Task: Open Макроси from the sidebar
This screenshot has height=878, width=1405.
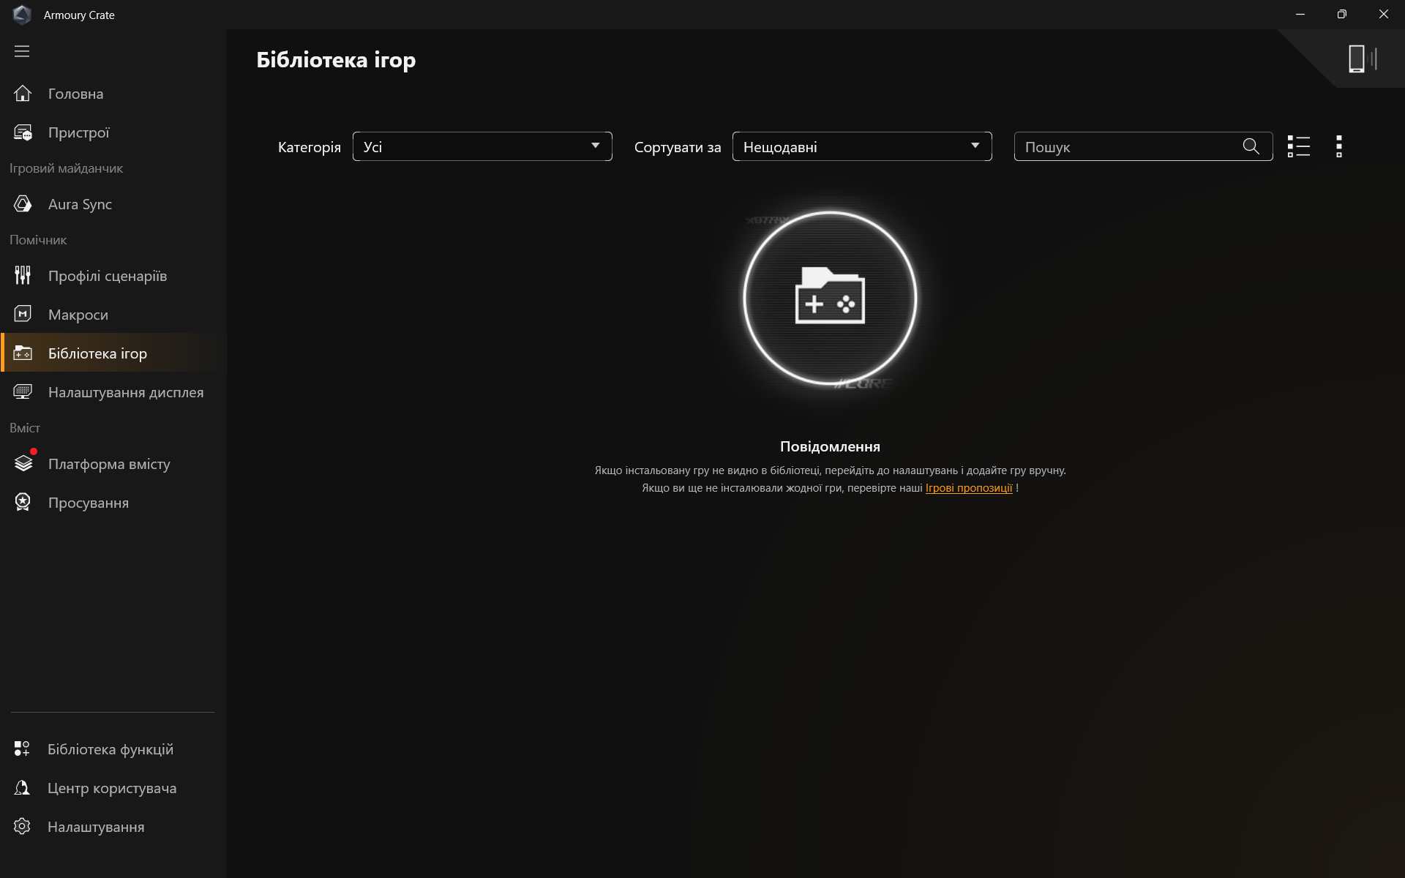Action: [x=78, y=315]
